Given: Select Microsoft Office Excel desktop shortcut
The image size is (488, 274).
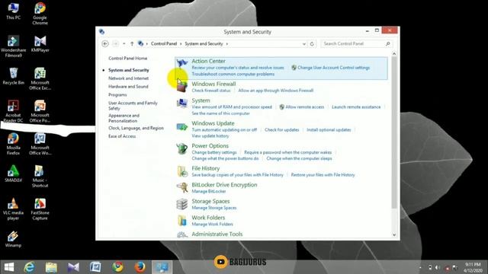Looking at the screenshot, I should pos(40,79).
